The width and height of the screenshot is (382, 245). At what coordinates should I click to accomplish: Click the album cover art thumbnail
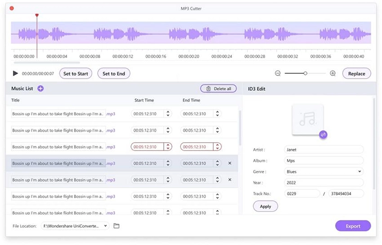click(x=308, y=119)
